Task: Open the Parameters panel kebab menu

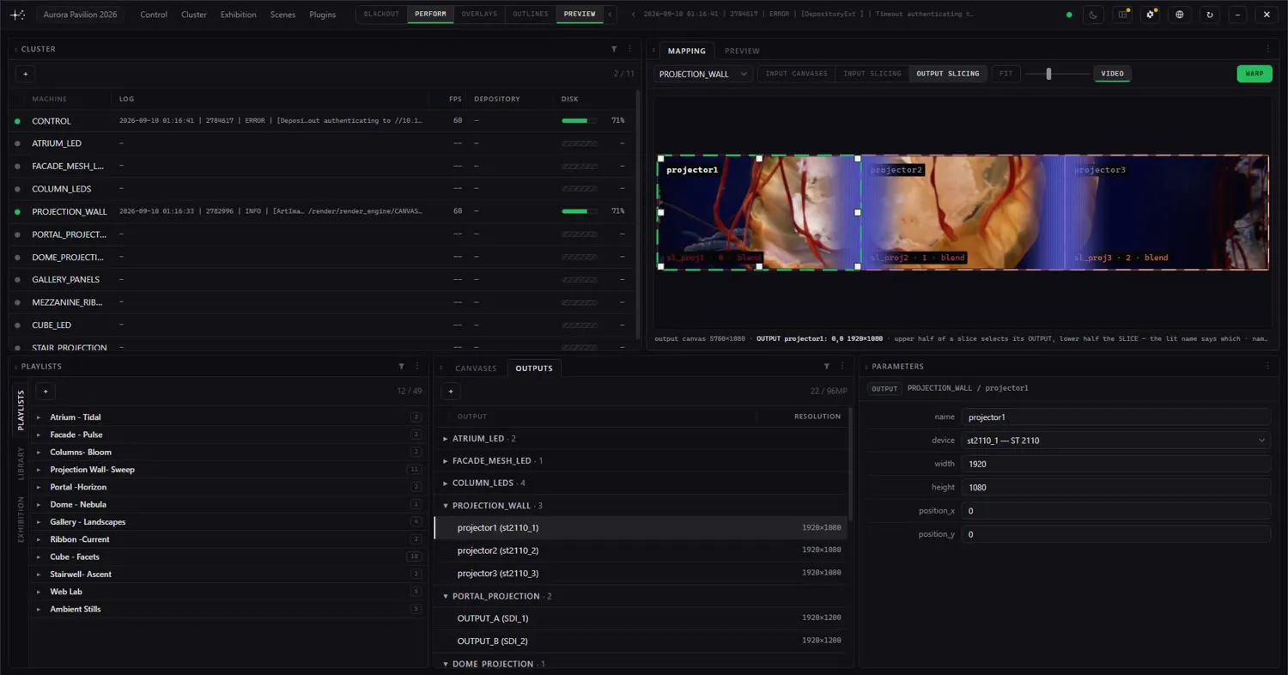Action: point(1267,367)
